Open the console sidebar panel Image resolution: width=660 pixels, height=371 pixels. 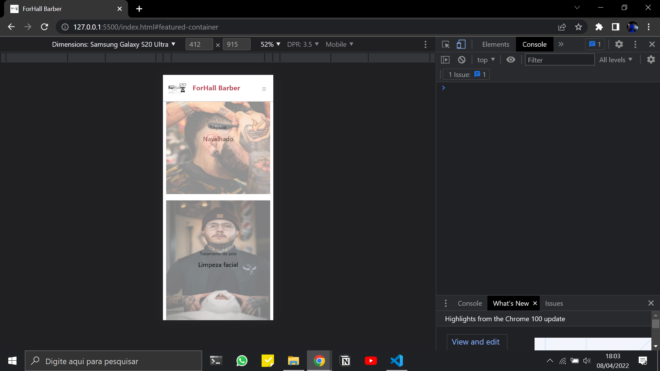445,59
